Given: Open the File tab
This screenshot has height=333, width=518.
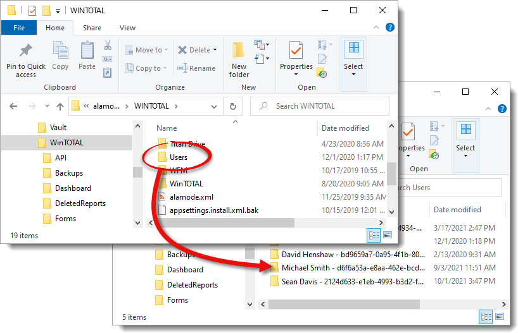Looking at the screenshot, I should (19, 28).
